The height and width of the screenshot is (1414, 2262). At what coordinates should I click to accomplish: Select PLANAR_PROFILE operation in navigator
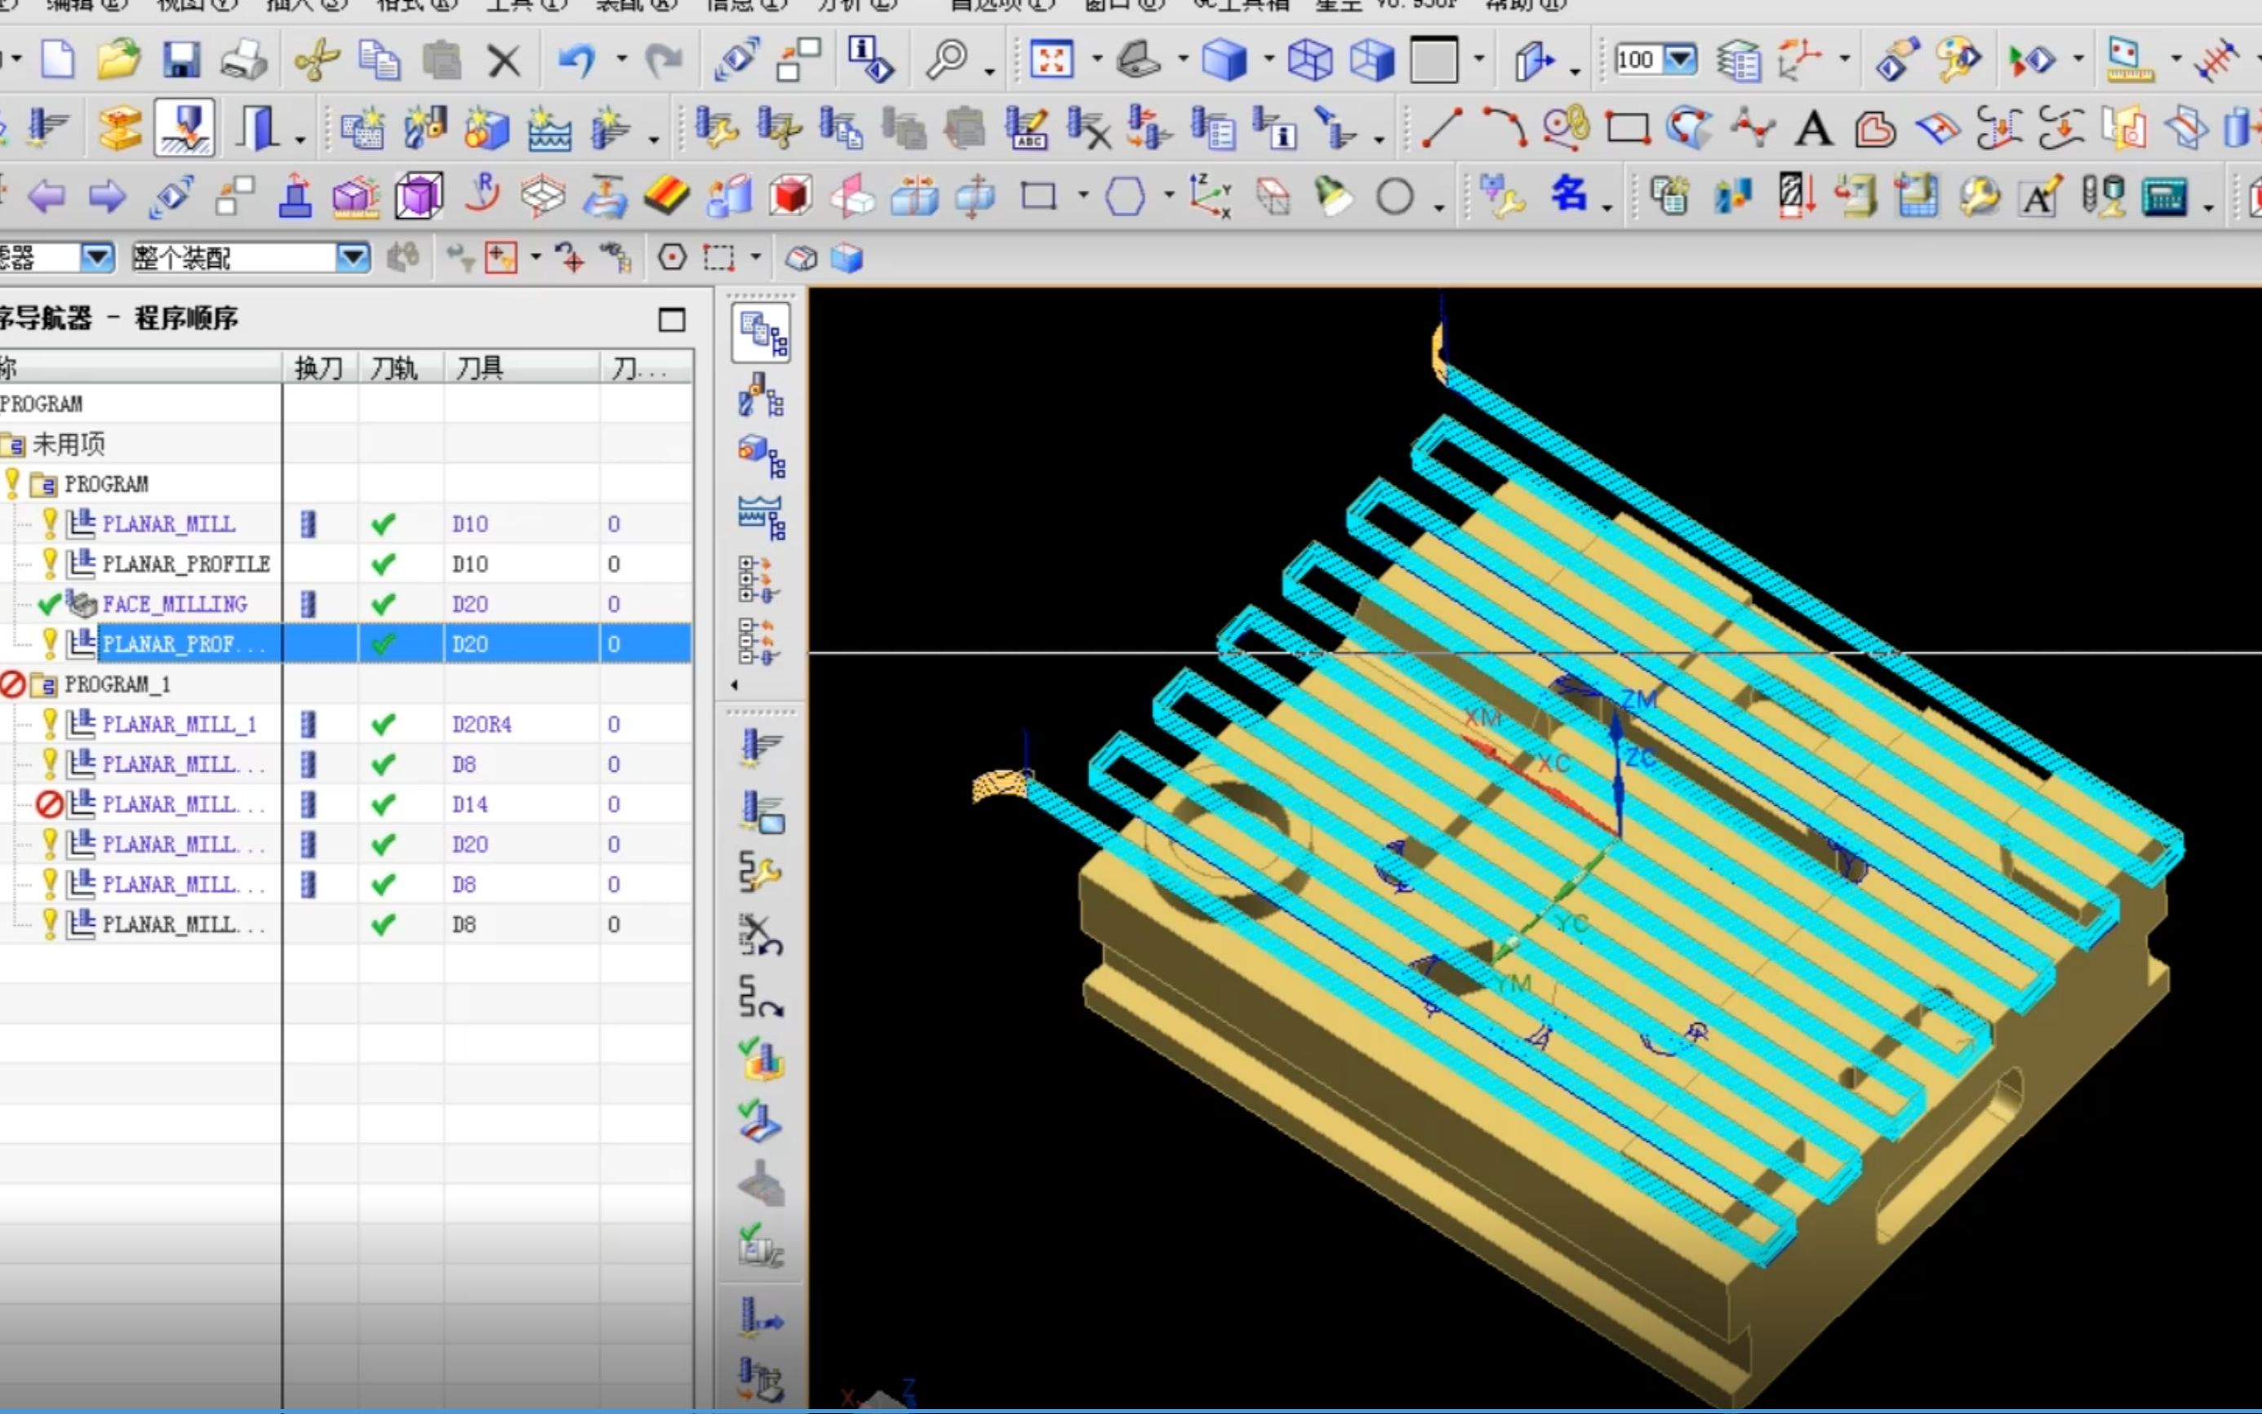pyautogui.click(x=184, y=563)
